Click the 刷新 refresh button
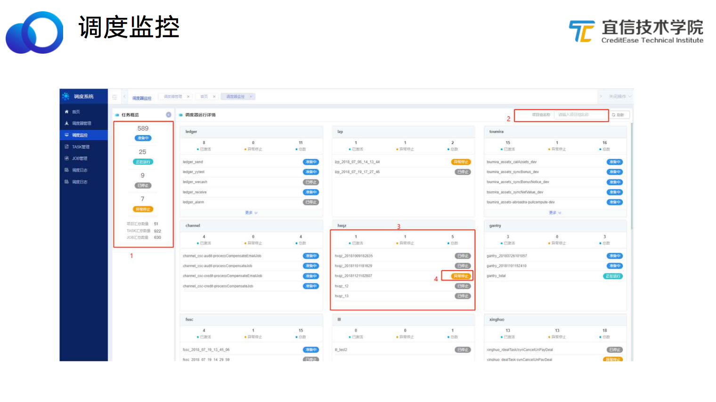Image resolution: width=716 pixels, height=402 pixels. coord(619,115)
